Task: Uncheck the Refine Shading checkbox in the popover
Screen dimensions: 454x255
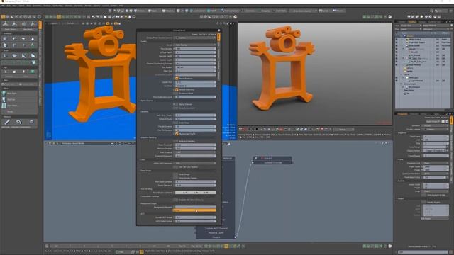Action: (177, 79)
